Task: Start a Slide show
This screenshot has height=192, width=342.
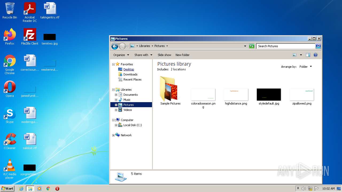Action: coord(164,55)
